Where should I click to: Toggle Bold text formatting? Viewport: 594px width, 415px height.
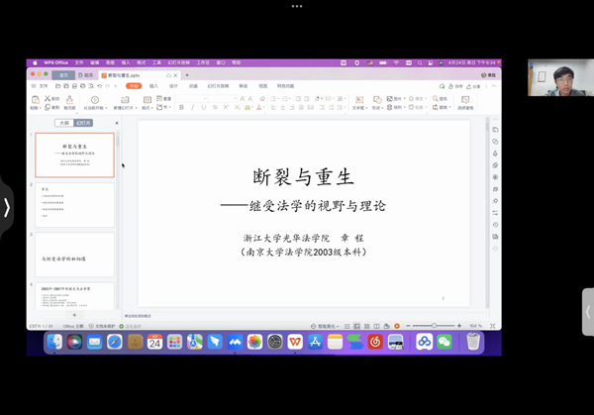click(x=181, y=107)
